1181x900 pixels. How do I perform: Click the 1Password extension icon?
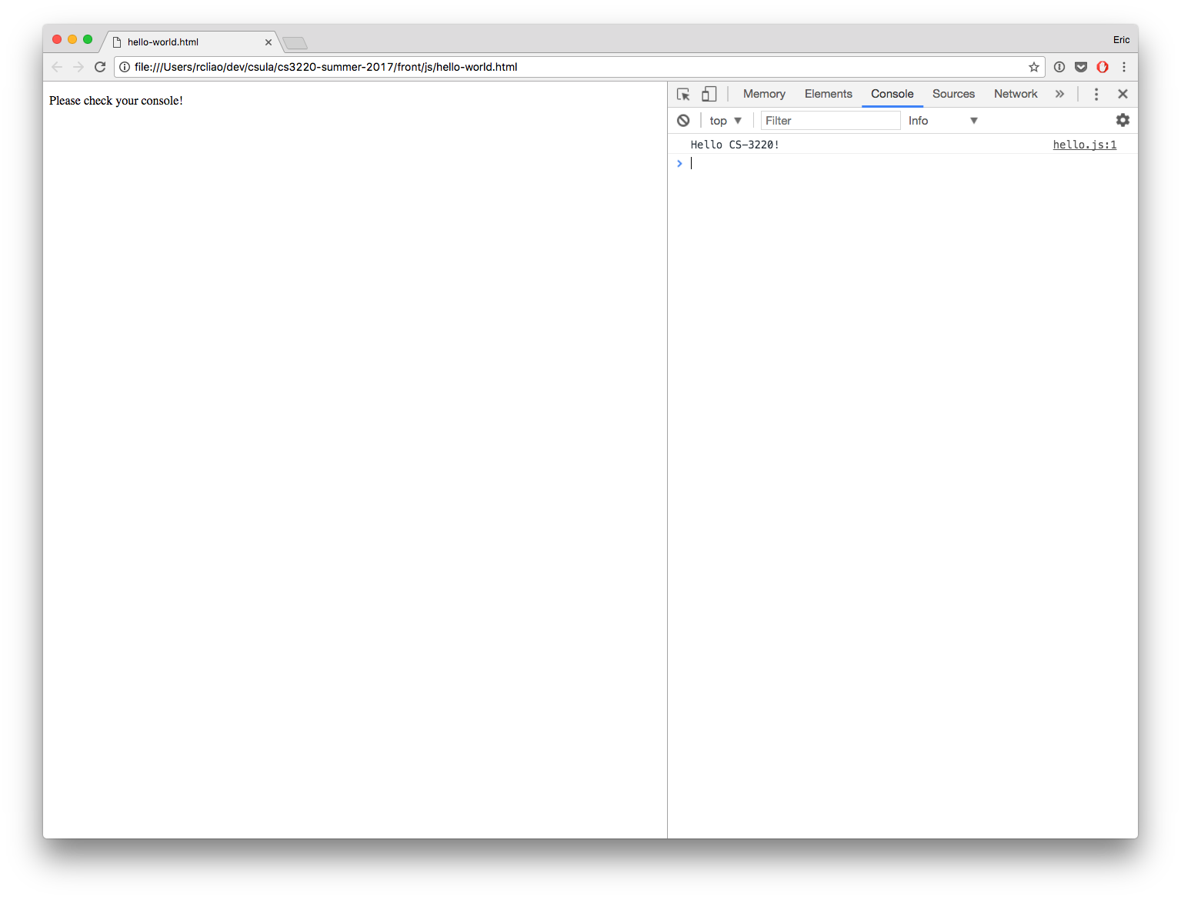[x=1059, y=67]
